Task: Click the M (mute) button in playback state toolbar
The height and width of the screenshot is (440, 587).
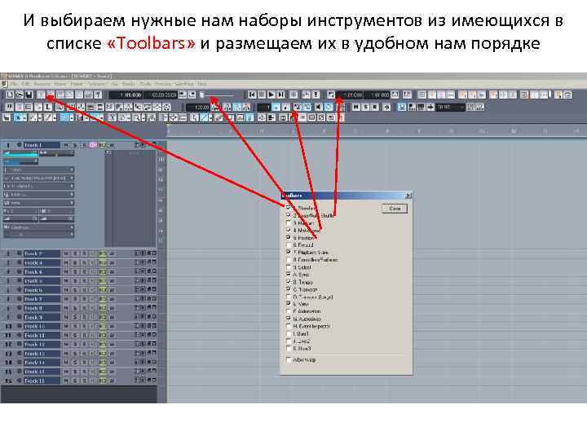Action: 356,108
